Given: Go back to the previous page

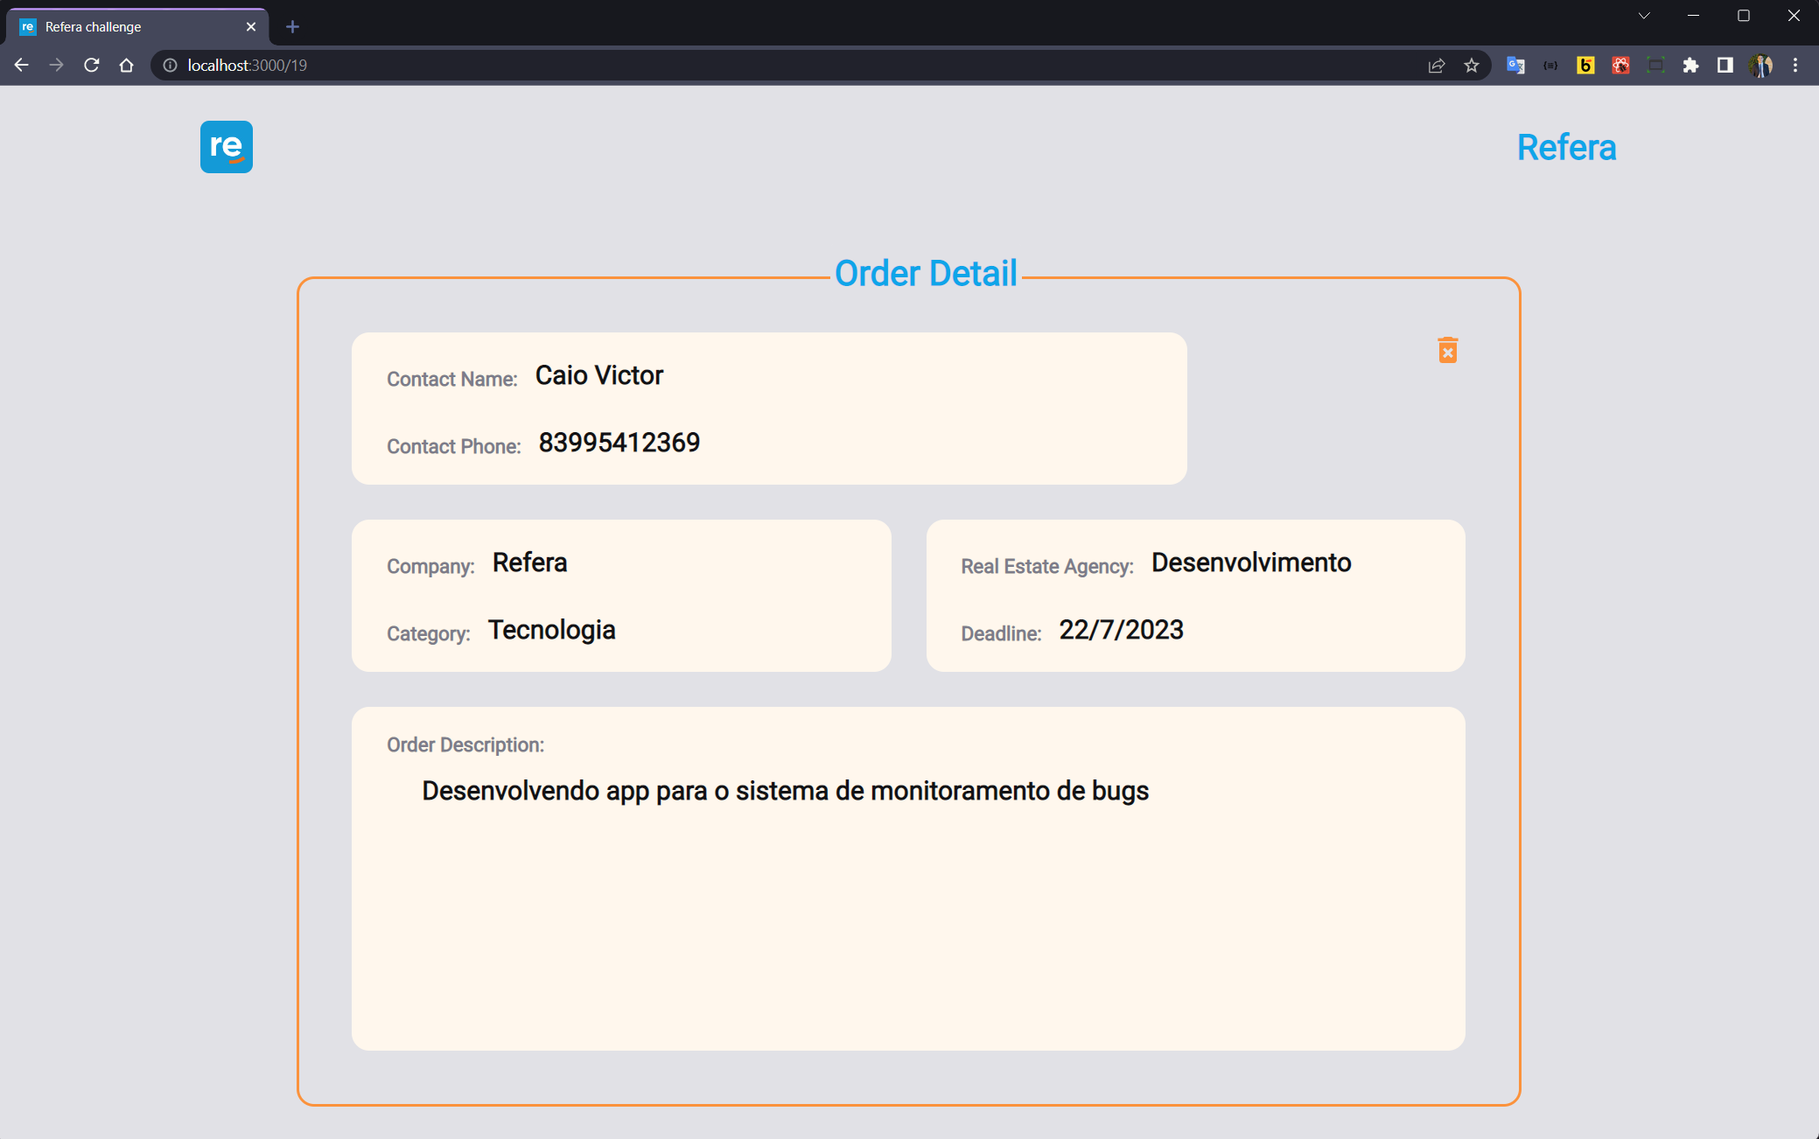Looking at the screenshot, I should click(21, 65).
